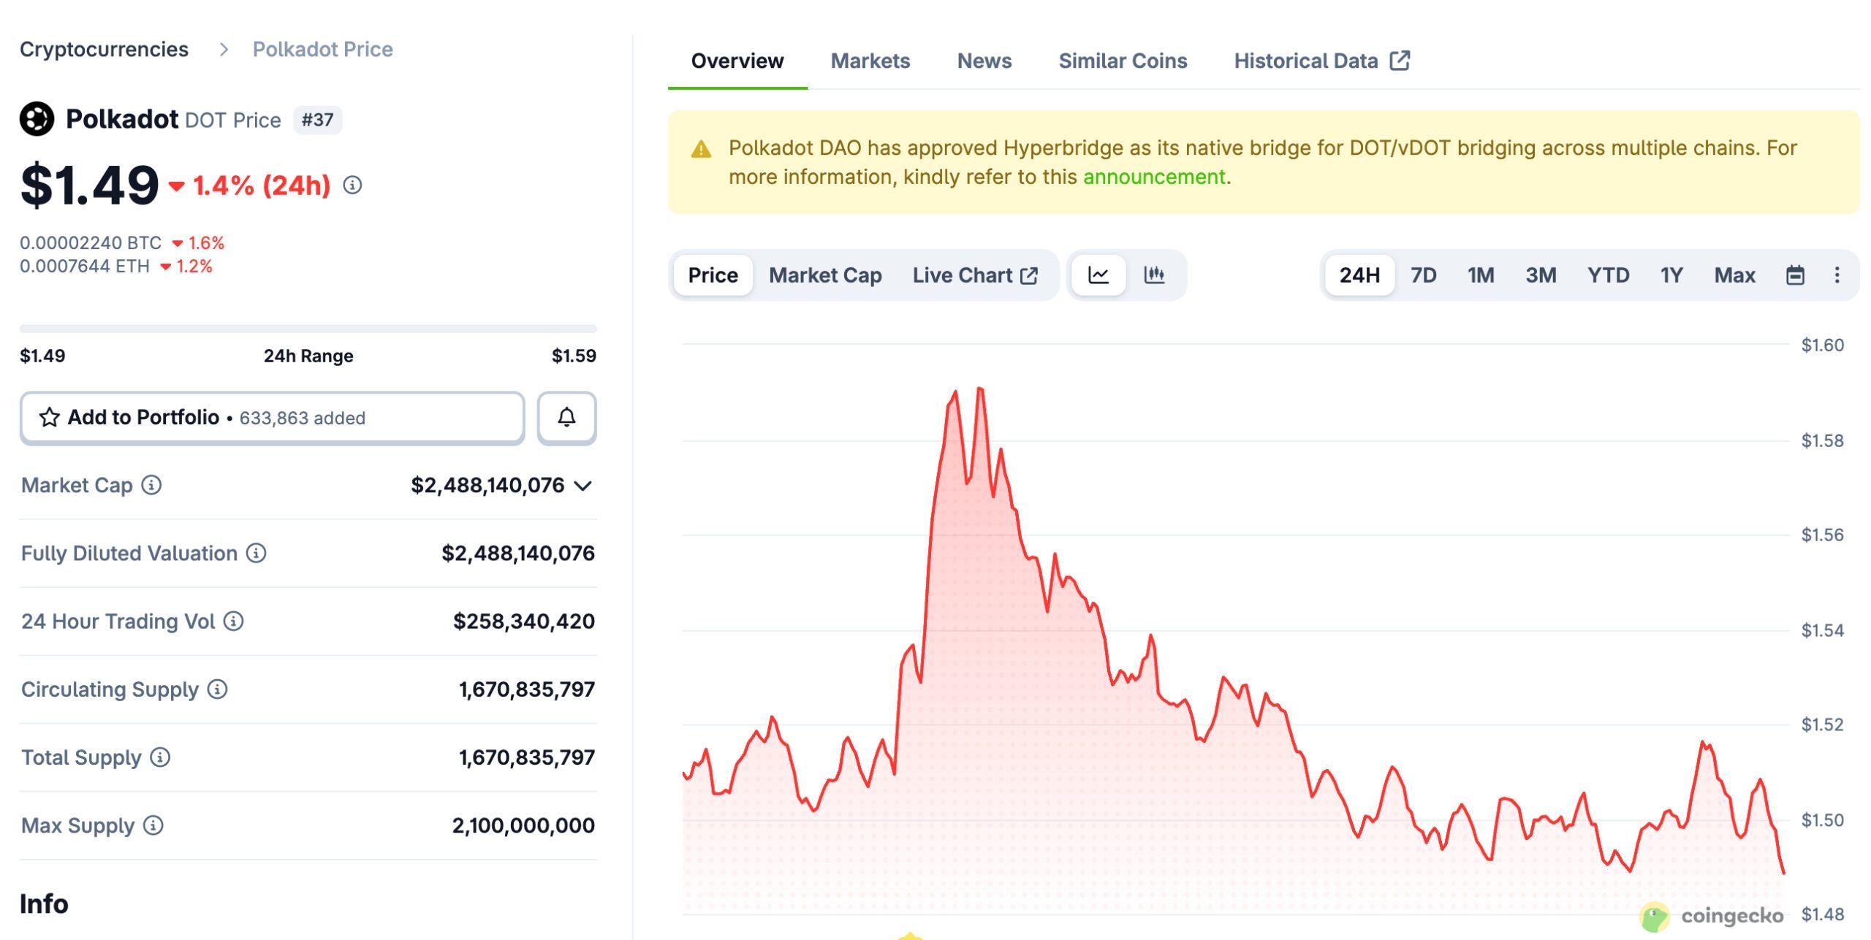
Task: Open the calendar date range picker
Action: pyautogui.click(x=1795, y=275)
